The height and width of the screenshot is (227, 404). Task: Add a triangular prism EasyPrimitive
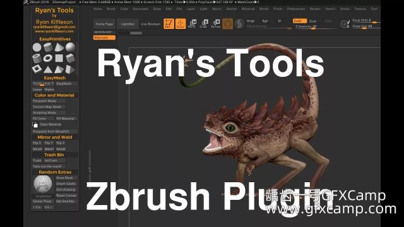pos(70,69)
